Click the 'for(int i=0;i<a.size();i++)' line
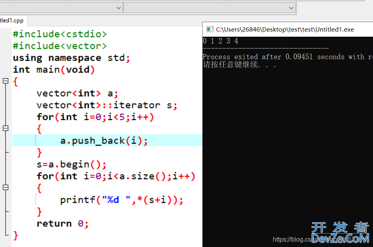 click(x=116, y=176)
